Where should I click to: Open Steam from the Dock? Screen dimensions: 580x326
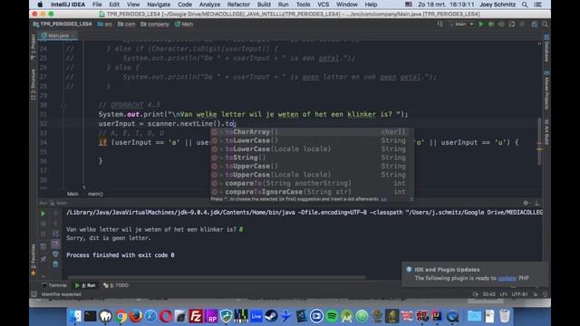pos(271,316)
